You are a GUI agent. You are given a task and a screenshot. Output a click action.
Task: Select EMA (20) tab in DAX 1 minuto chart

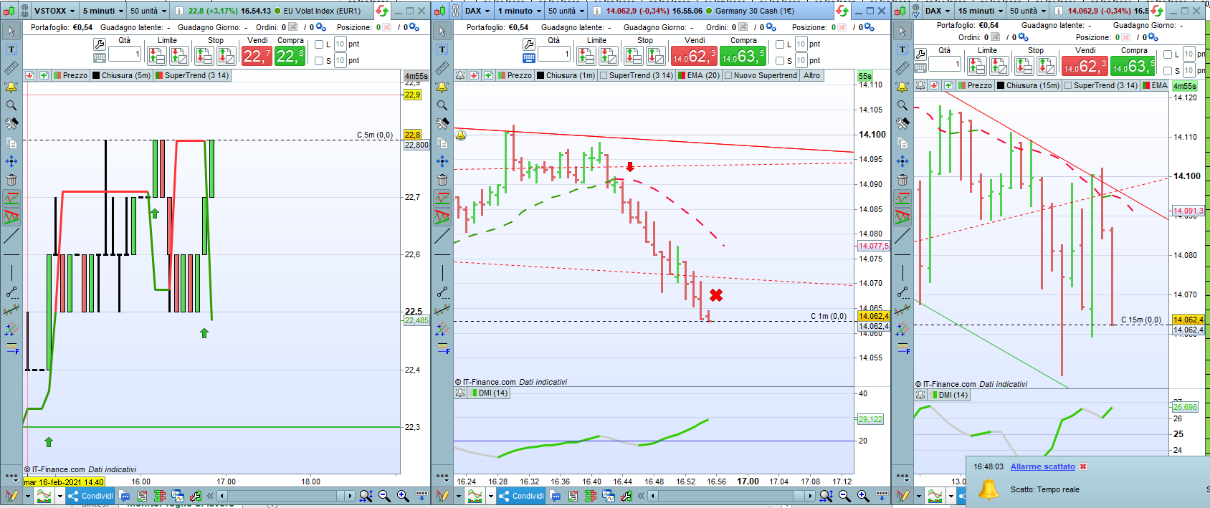pyautogui.click(x=699, y=75)
